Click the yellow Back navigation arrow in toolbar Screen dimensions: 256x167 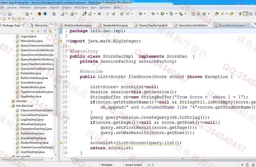point(19,19)
